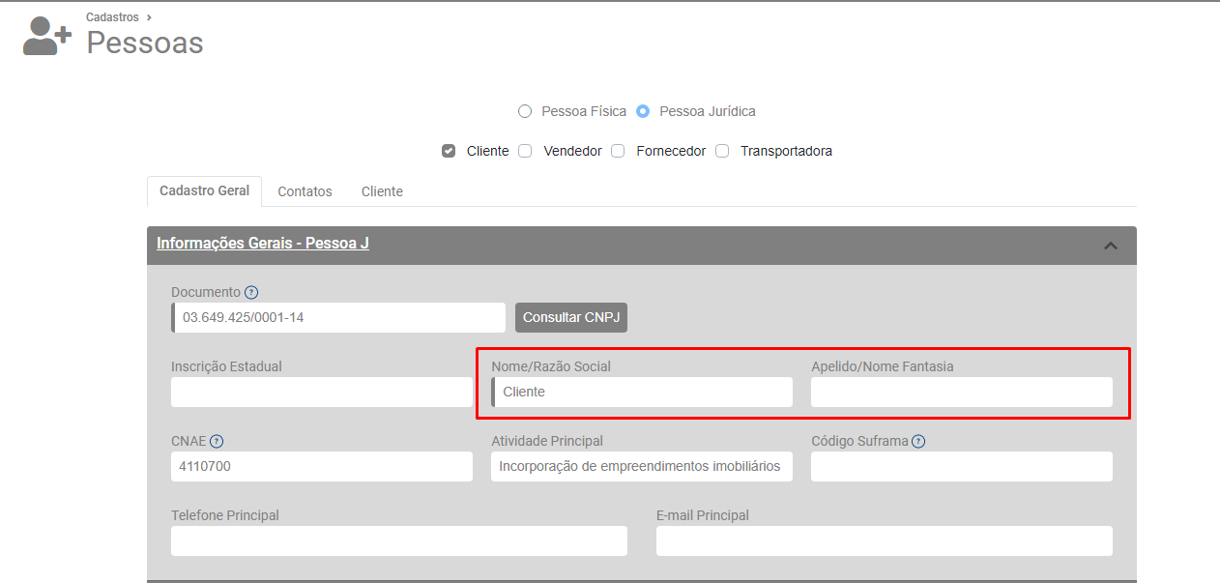Uncheck the Cliente checkbox
Screen dimensions: 1220x583
click(449, 151)
